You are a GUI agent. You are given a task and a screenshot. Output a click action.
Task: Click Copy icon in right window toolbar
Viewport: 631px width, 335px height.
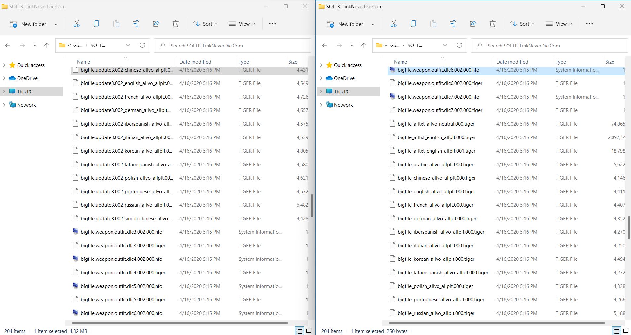(413, 24)
